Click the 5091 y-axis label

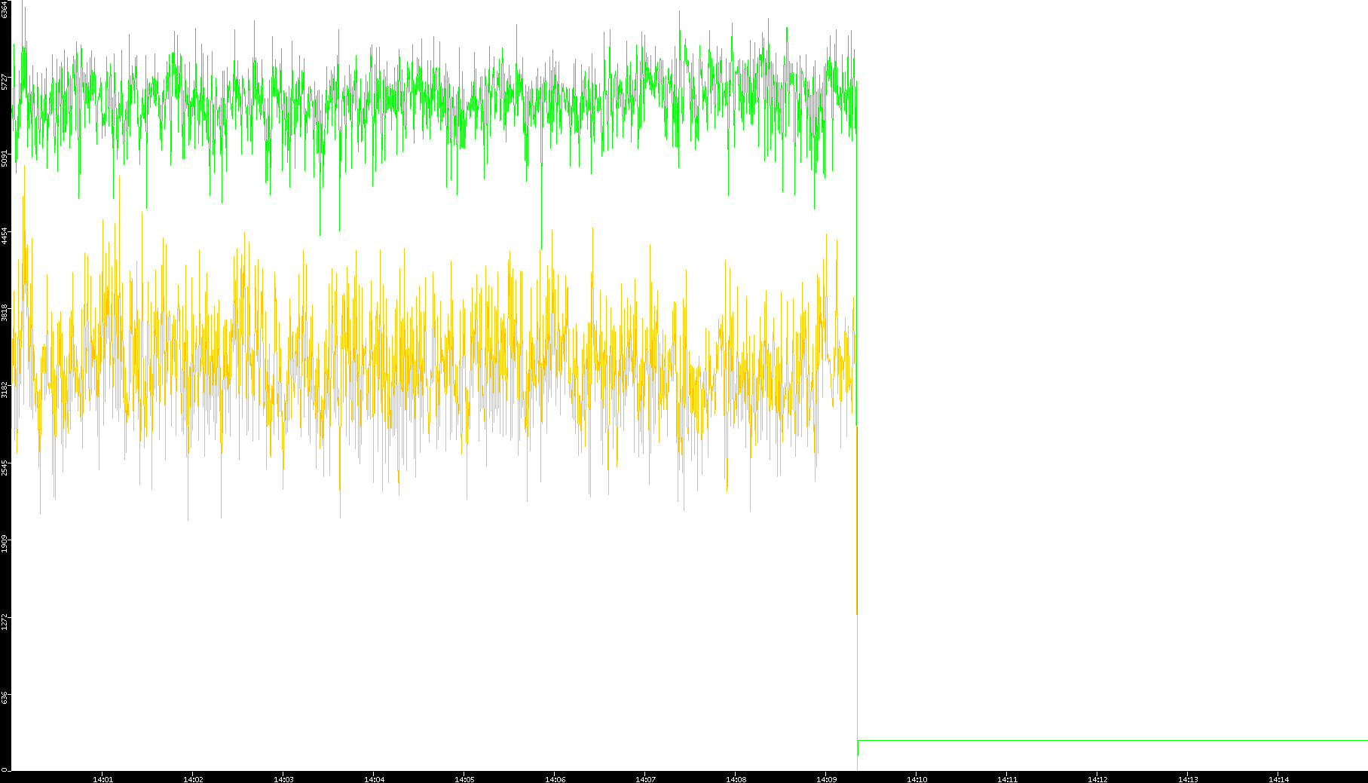[x=5, y=158]
